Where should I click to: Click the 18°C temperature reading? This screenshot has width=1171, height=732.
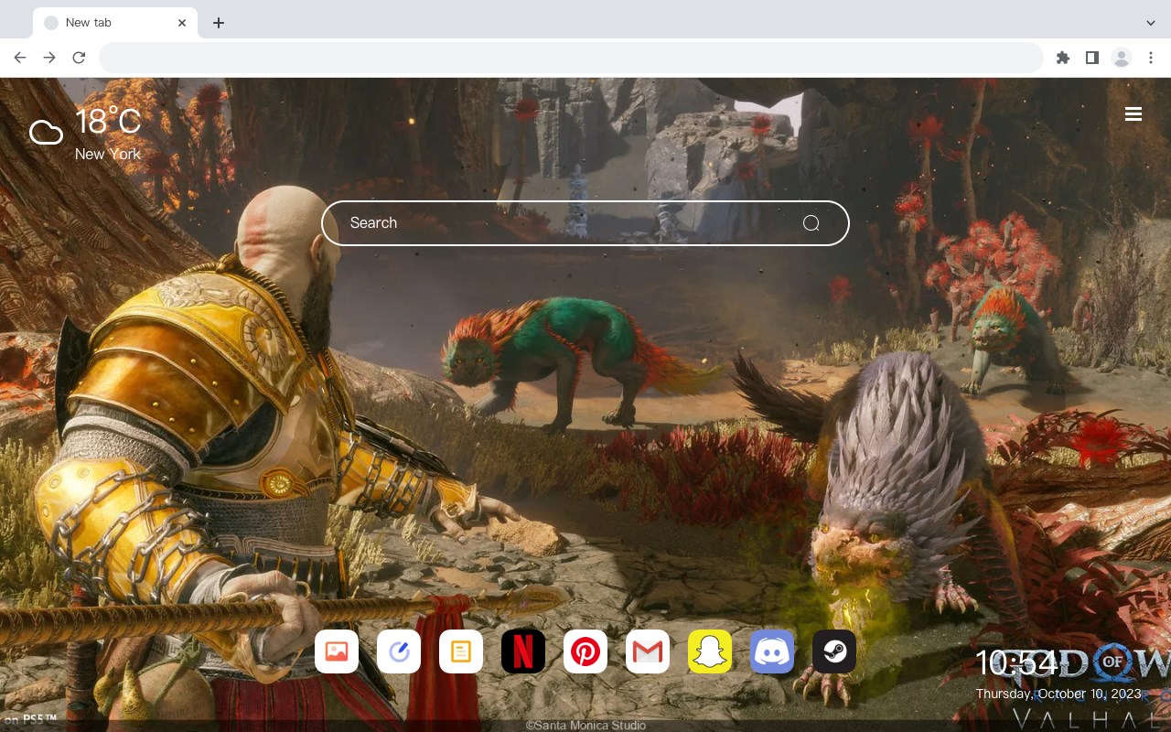108,122
